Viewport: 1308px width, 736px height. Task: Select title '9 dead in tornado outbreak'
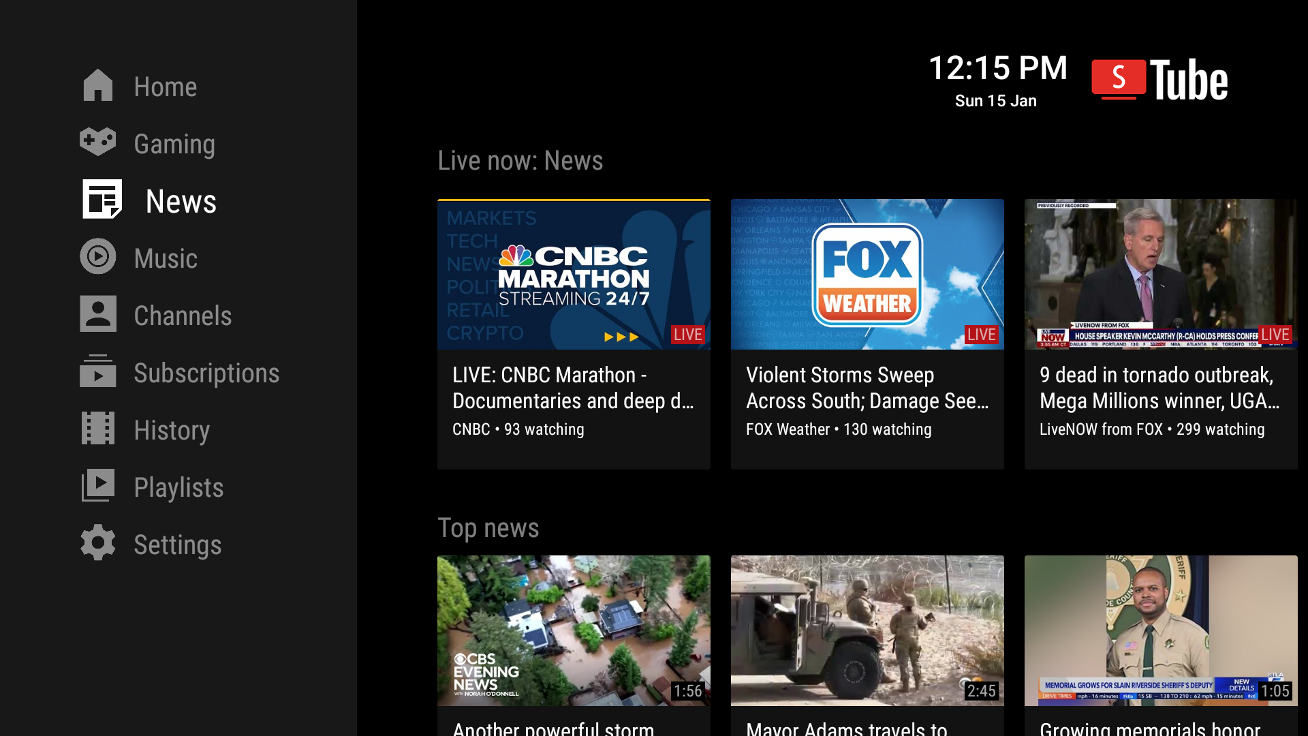[1159, 388]
